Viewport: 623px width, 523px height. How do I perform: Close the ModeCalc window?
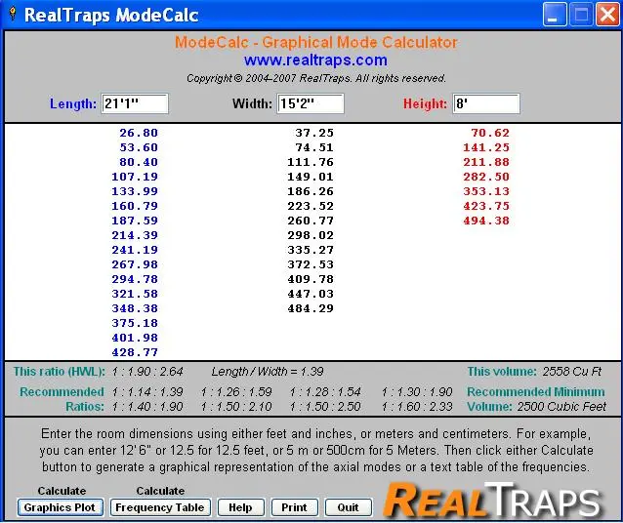pyautogui.click(x=607, y=15)
